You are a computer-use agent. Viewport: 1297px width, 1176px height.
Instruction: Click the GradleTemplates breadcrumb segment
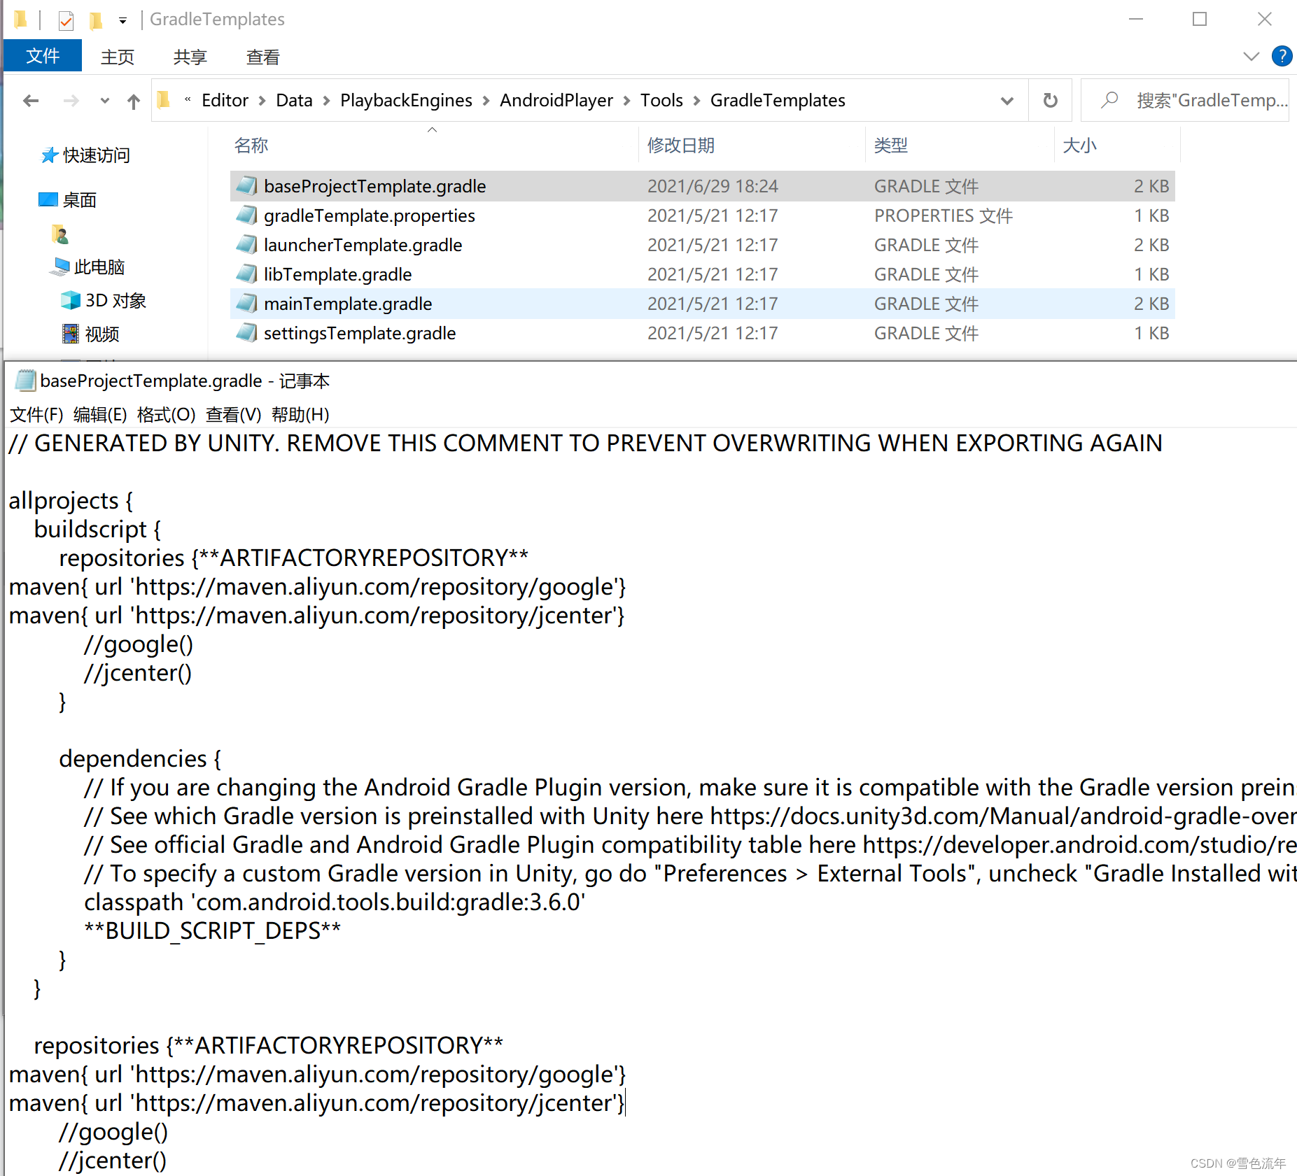click(778, 101)
